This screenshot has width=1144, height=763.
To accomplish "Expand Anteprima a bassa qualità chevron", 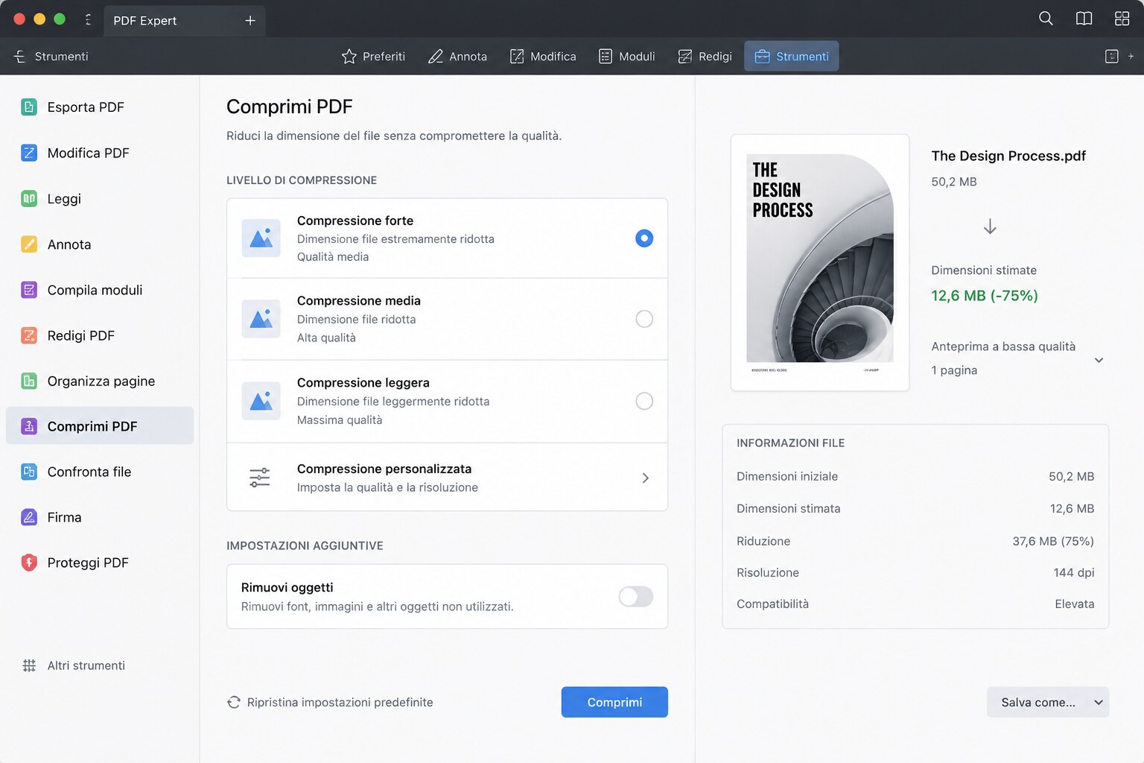I will point(1099,360).
